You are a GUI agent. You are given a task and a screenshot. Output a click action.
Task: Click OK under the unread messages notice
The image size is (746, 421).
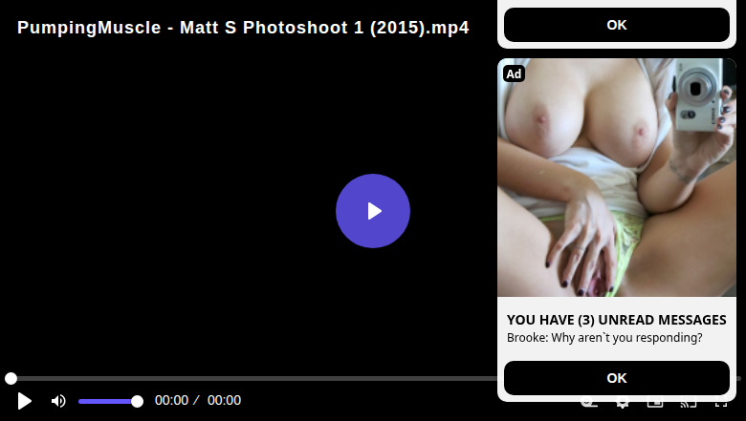click(x=617, y=378)
